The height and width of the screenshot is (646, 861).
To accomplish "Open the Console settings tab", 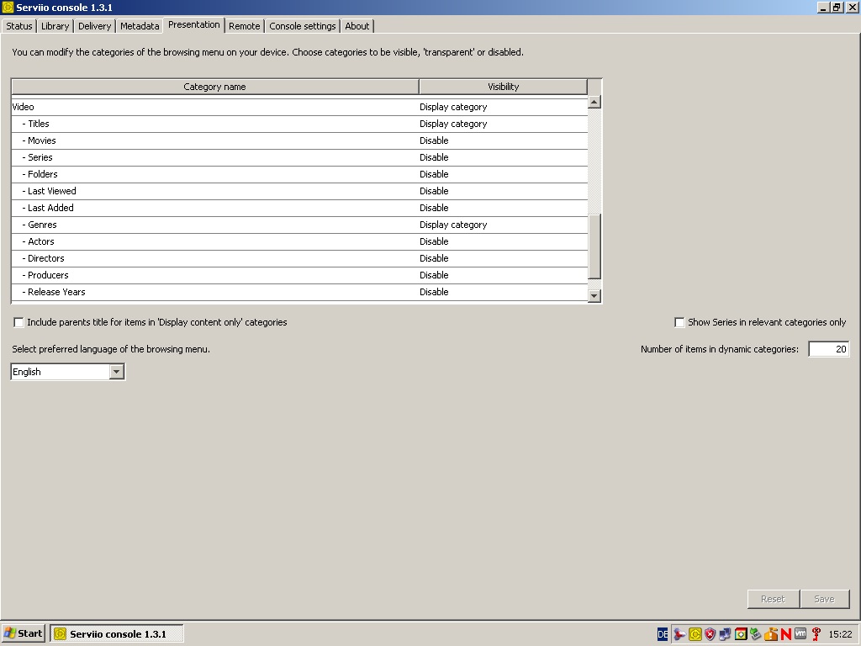I will click(303, 26).
